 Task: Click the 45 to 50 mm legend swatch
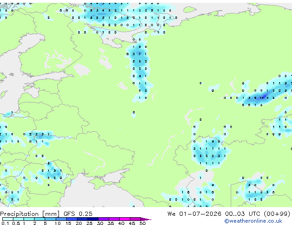135,219
